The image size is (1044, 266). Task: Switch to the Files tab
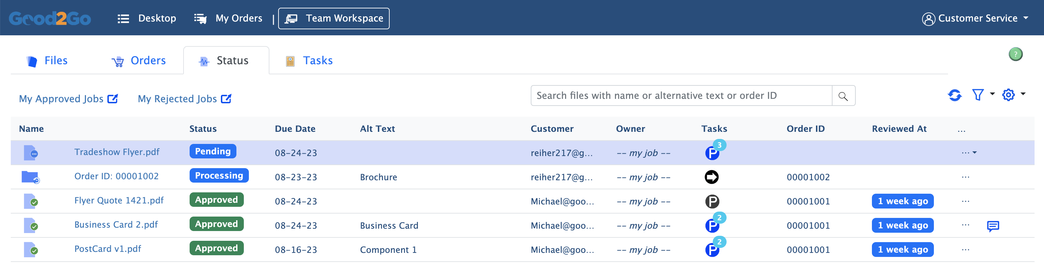(47, 61)
